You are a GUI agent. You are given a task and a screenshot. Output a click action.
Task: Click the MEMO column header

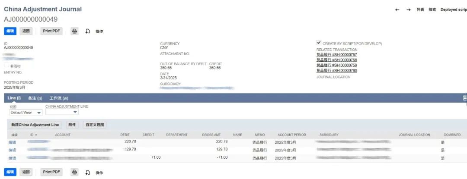tap(260, 135)
